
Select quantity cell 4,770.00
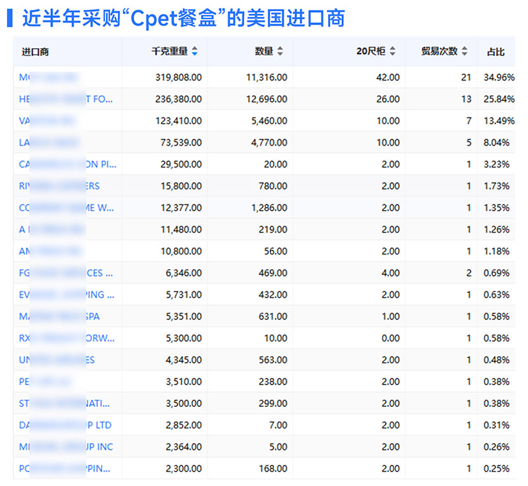coord(269,142)
